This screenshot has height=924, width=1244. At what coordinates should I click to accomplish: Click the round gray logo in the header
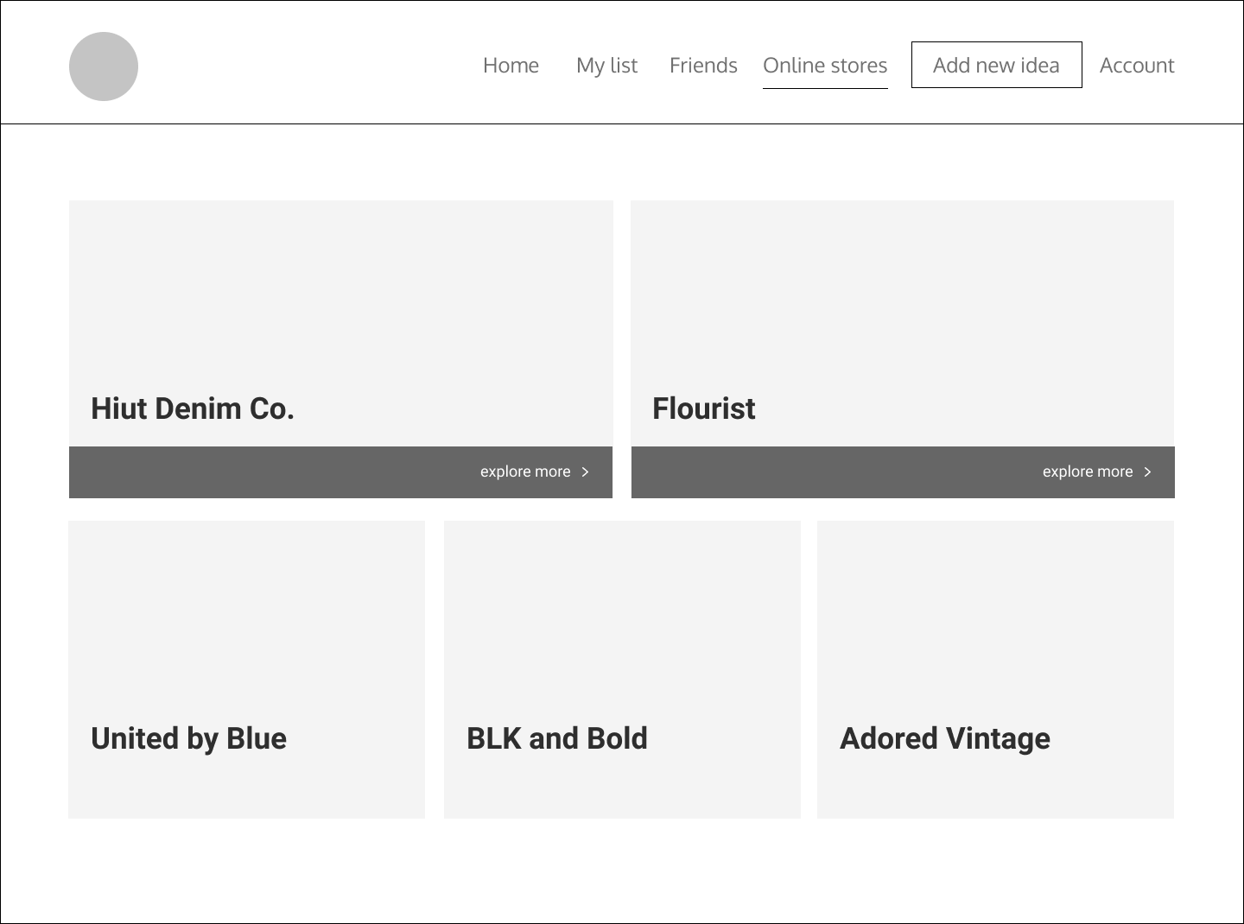tap(104, 66)
